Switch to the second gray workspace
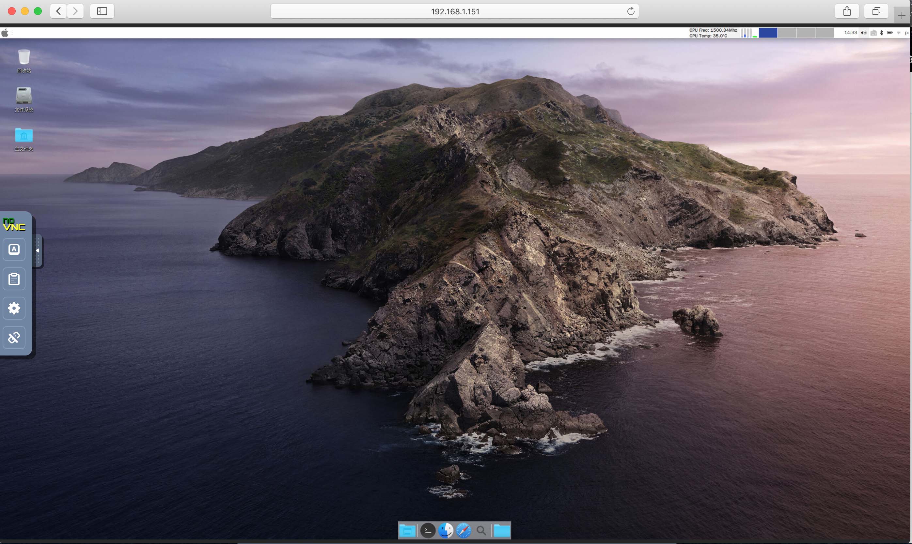 pyautogui.click(x=805, y=33)
